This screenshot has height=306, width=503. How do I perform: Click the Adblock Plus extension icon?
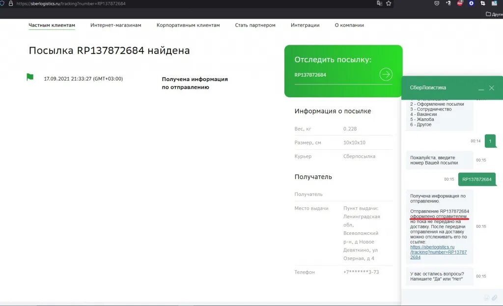460,3
